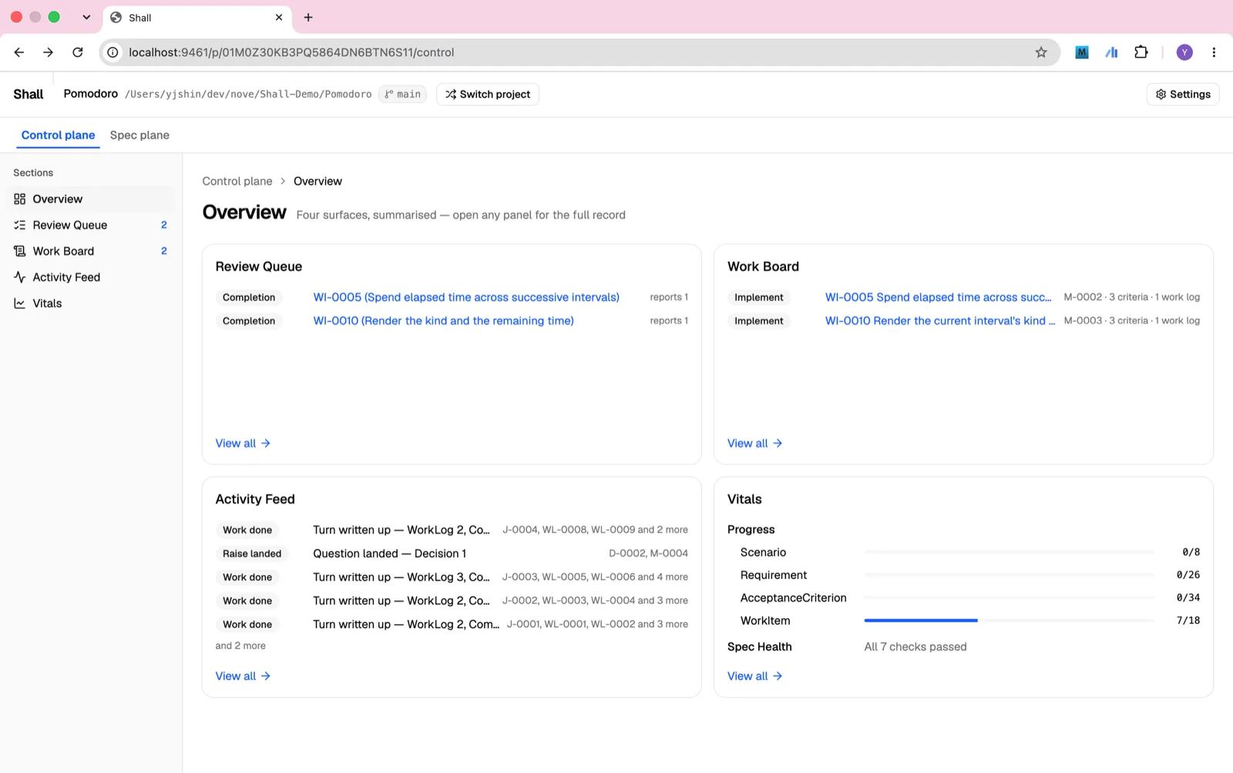1233x773 pixels.
Task: Click the 'and 2 more' text
Action: [x=240, y=646]
